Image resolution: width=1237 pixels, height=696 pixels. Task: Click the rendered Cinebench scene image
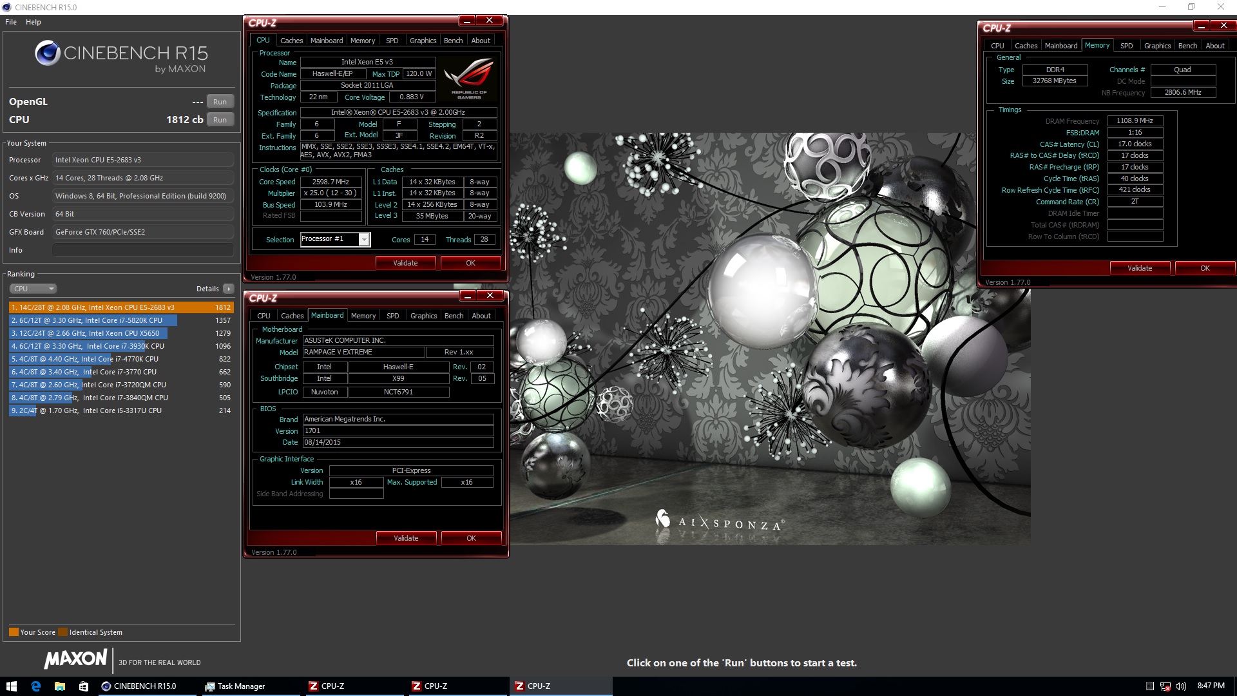tap(770, 339)
